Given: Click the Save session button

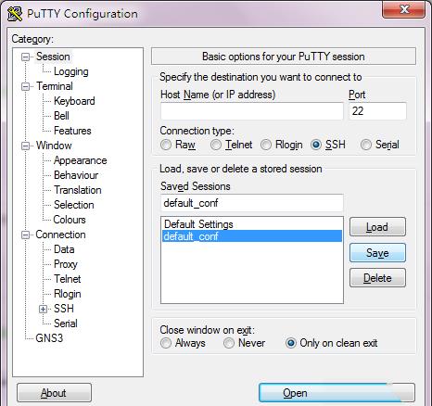Looking at the screenshot, I should coord(377,253).
